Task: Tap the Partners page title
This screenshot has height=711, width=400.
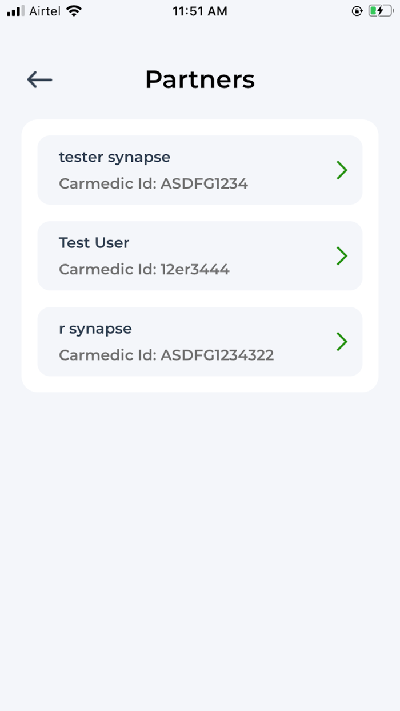Action: coord(199,79)
